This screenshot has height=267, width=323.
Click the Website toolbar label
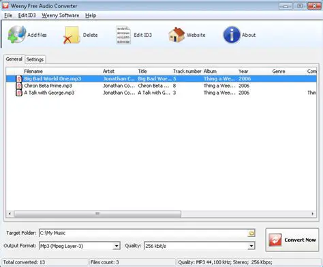[x=196, y=35]
